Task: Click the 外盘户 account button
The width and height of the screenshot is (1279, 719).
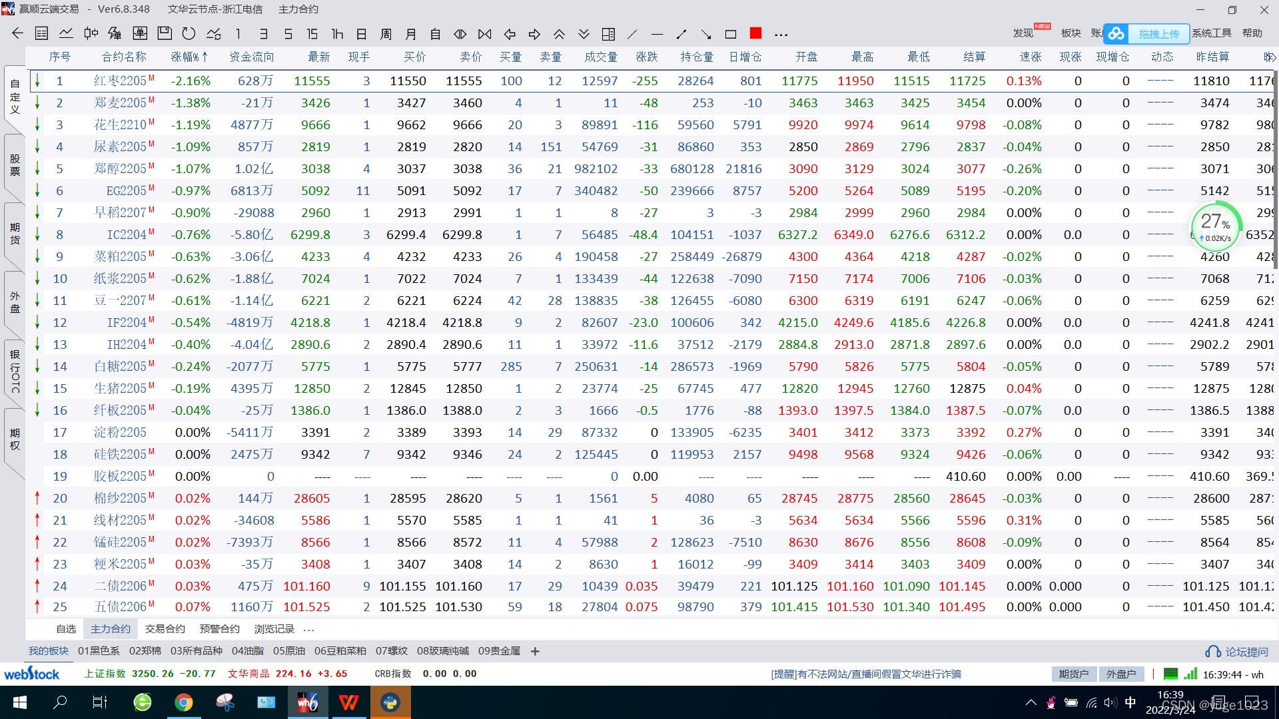Action: [1121, 674]
